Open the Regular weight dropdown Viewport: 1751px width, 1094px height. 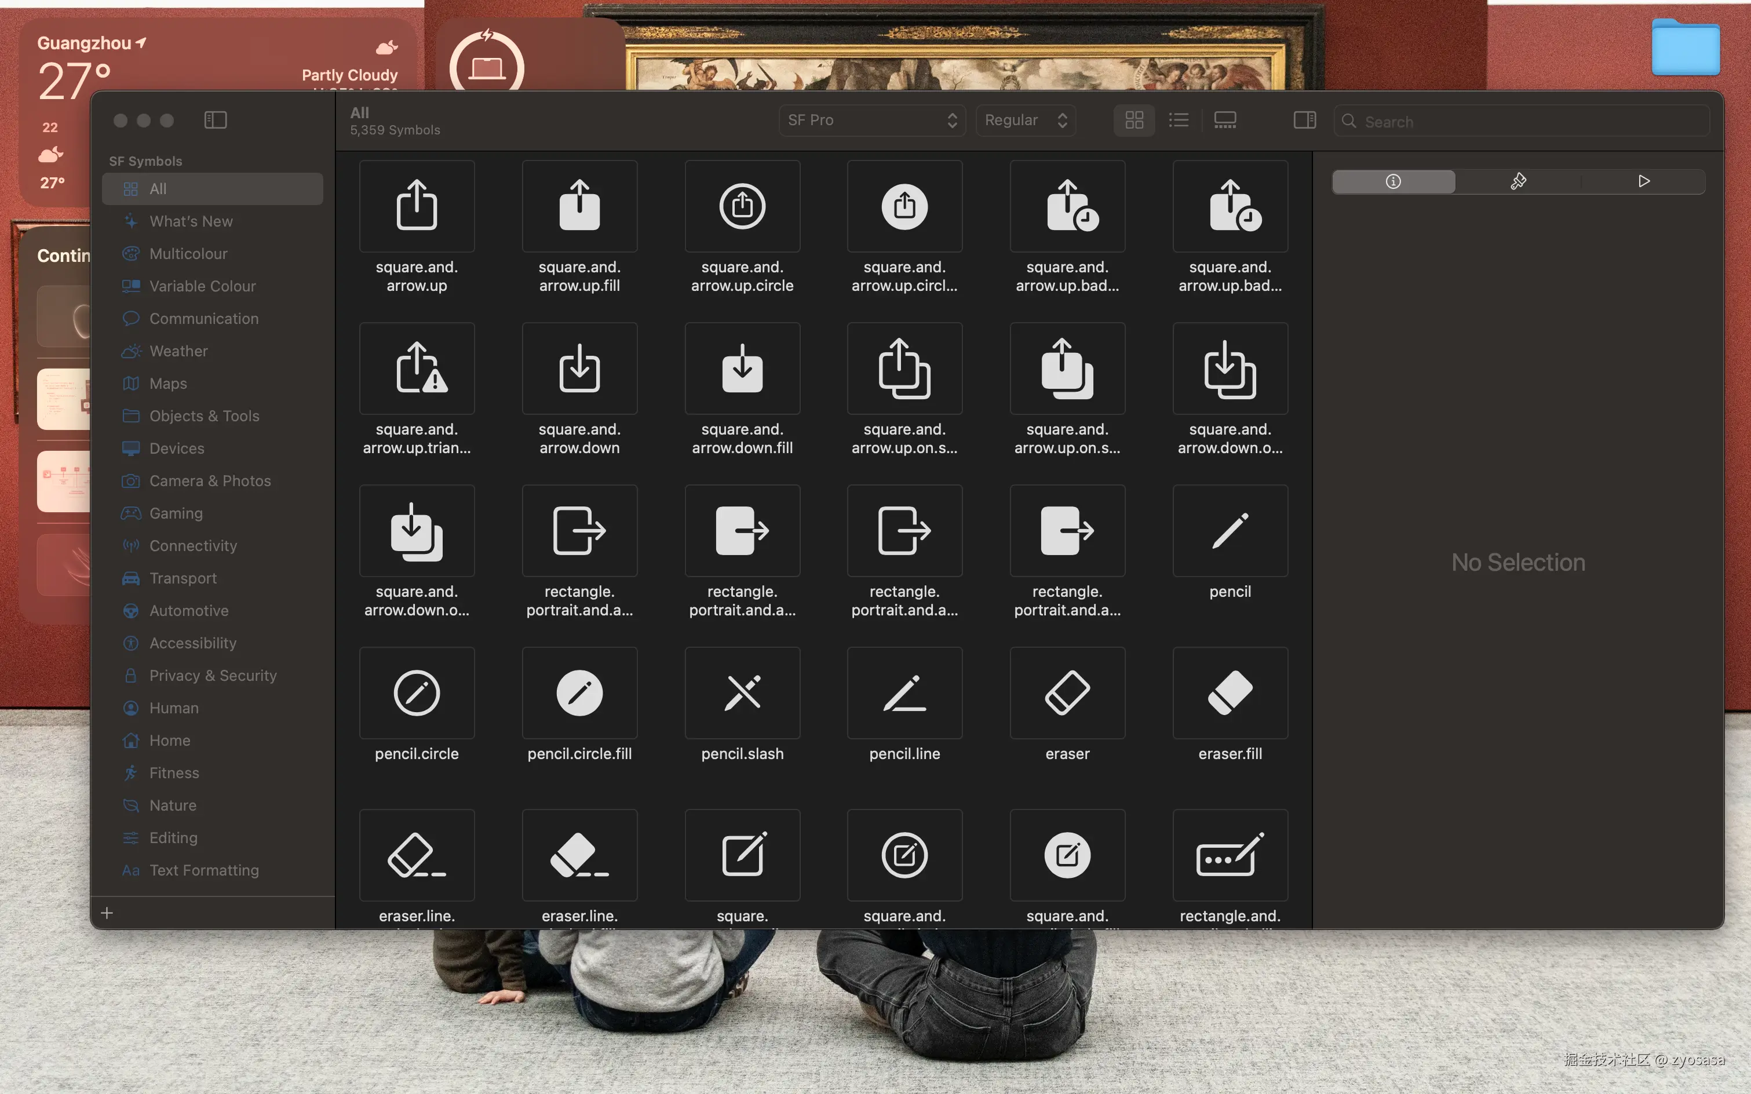tap(1025, 120)
